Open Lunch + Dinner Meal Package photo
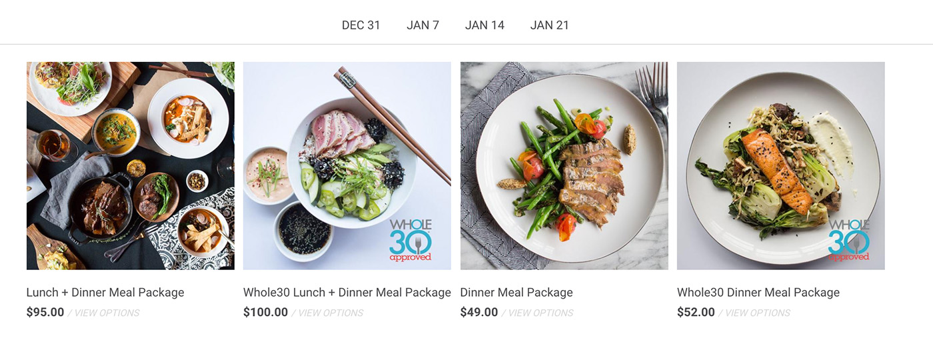The image size is (933, 342). (131, 166)
